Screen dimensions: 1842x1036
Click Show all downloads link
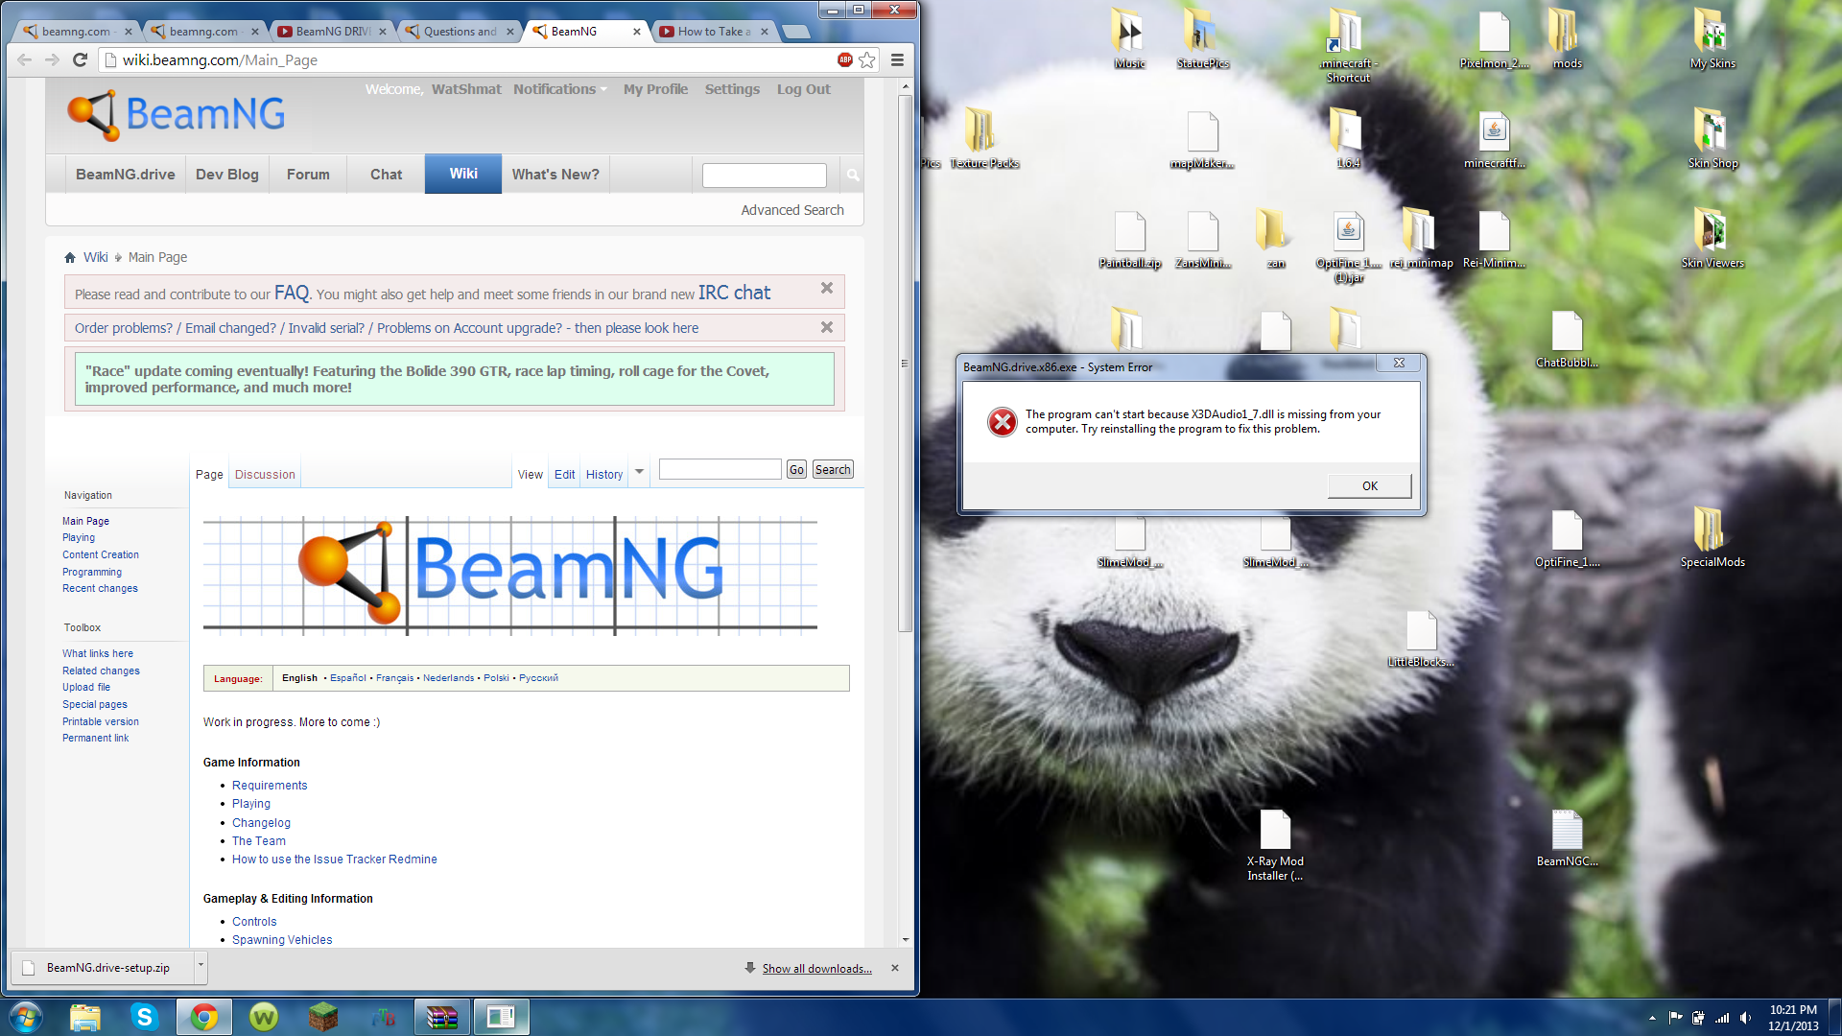[x=817, y=969]
